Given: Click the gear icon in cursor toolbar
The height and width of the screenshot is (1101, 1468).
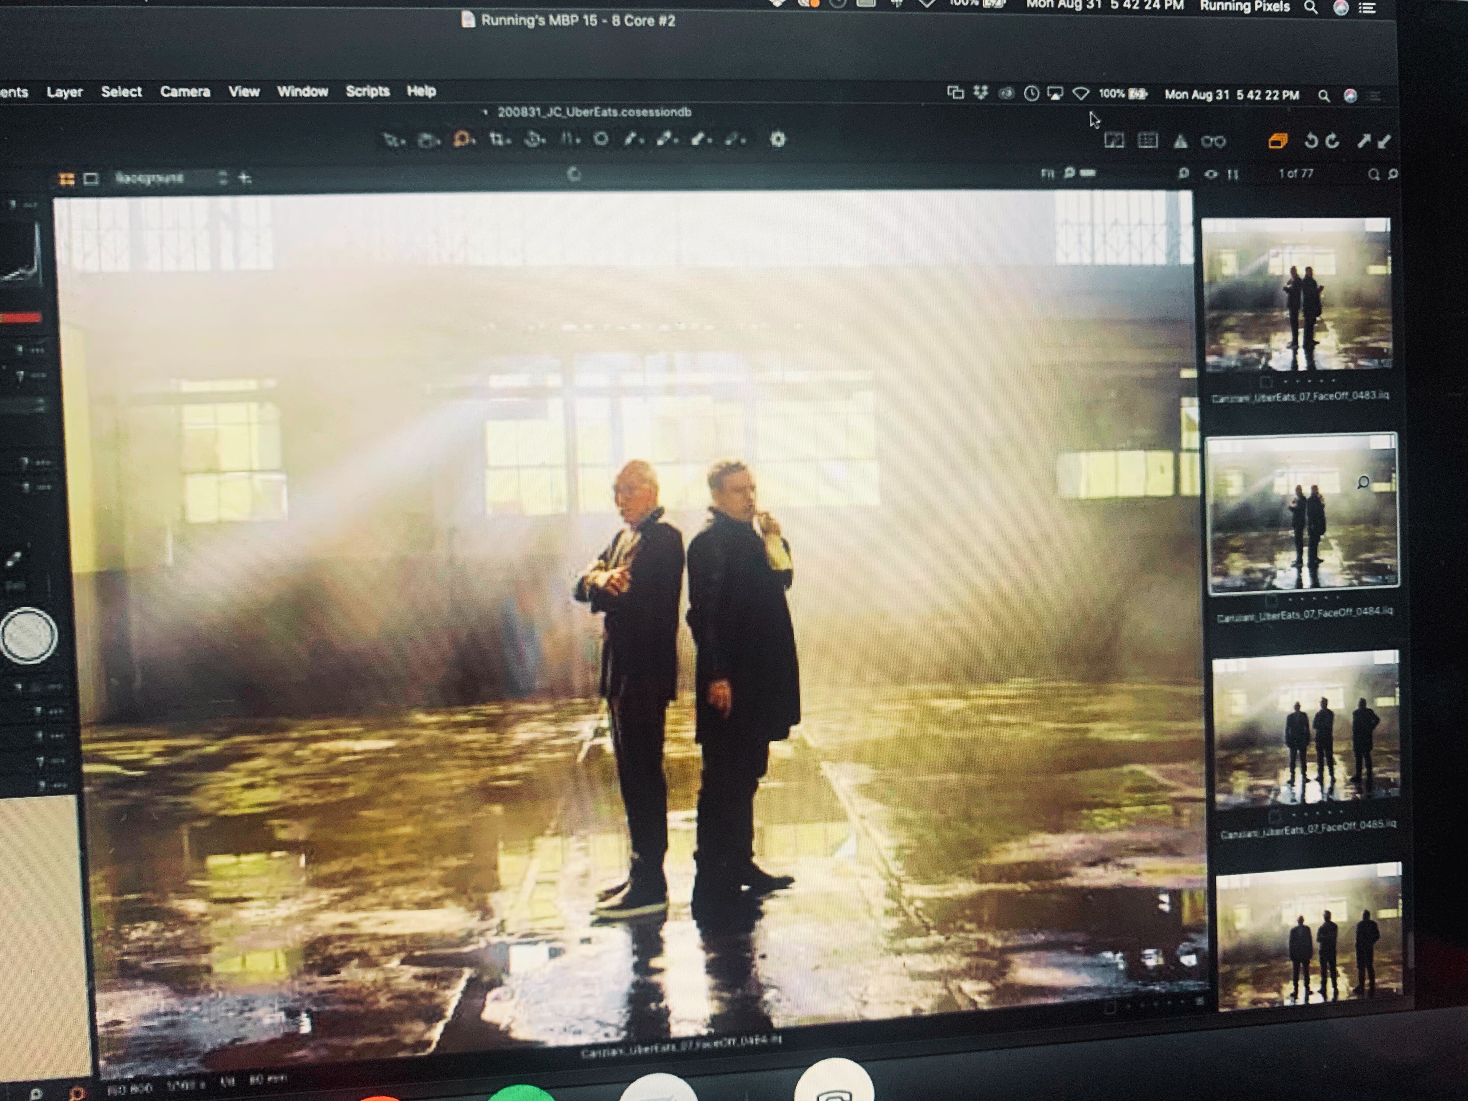Looking at the screenshot, I should click(x=778, y=139).
